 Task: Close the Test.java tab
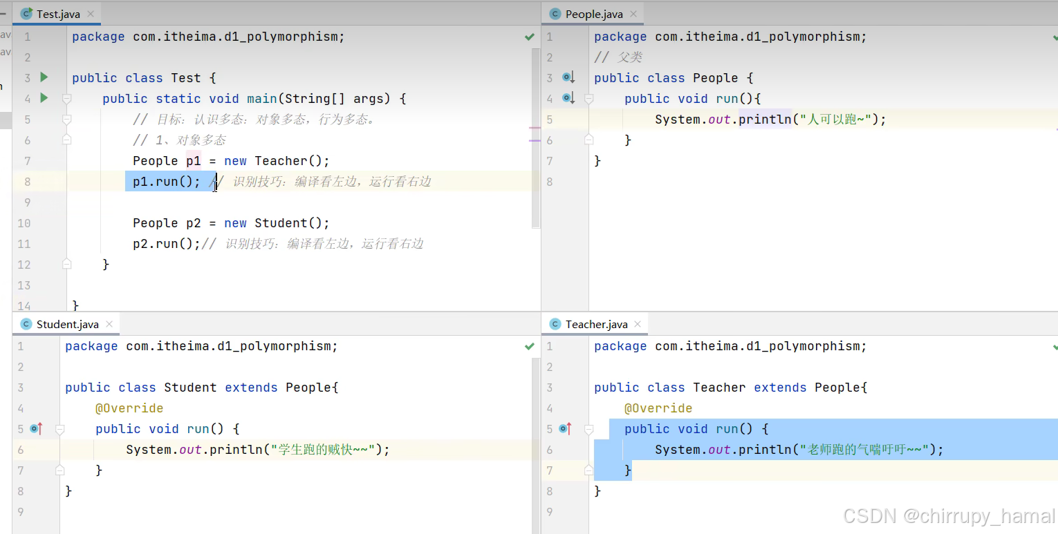coord(91,14)
